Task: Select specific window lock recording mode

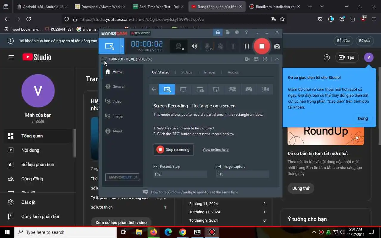Action: [200, 89]
